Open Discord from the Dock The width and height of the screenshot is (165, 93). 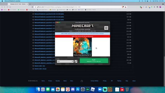click(73, 89)
